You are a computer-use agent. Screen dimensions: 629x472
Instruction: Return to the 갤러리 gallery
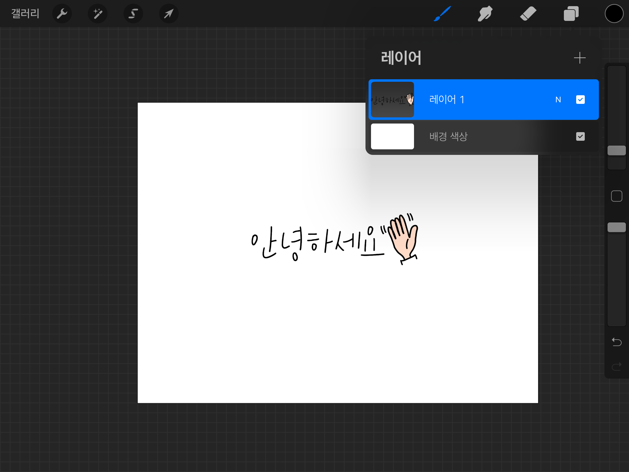click(25, 14)
